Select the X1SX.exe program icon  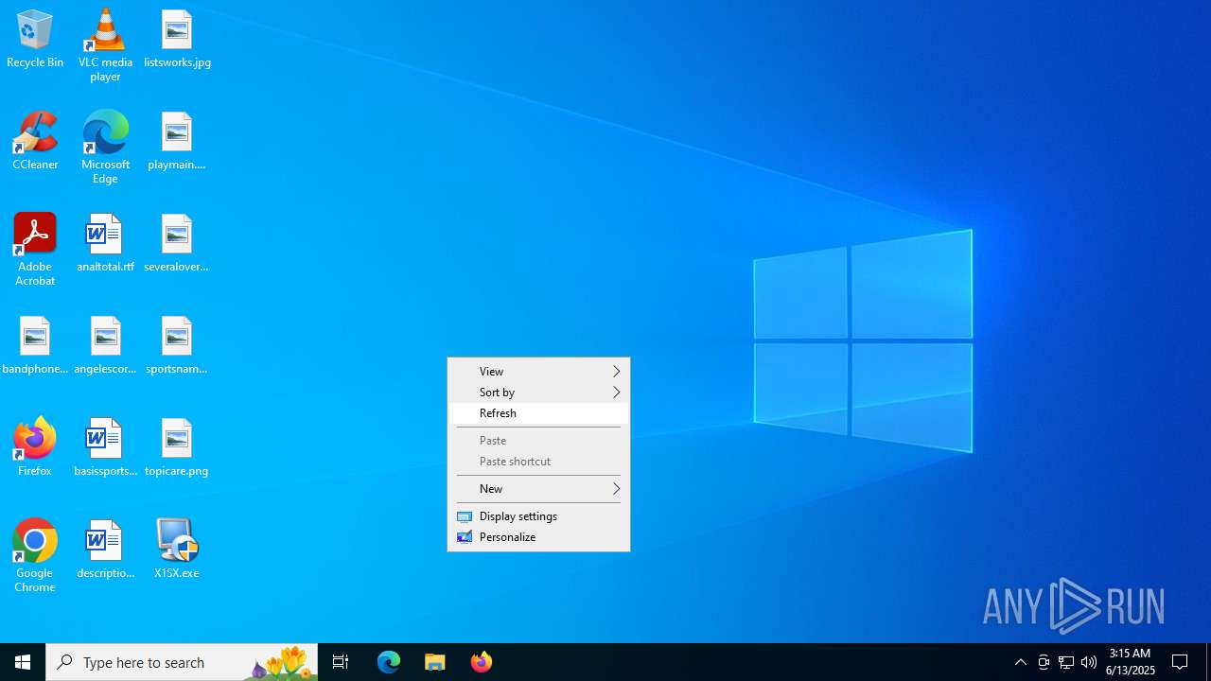click(x=177, y=549)
